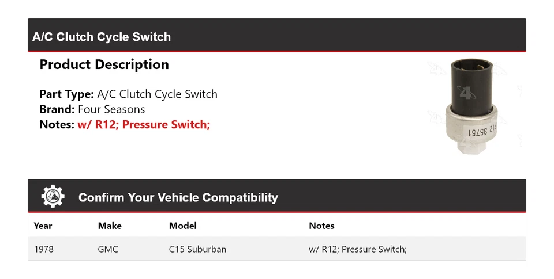Sort by the Make column header
This screenshot has width=554, height=279.
(x=110, y=226)
